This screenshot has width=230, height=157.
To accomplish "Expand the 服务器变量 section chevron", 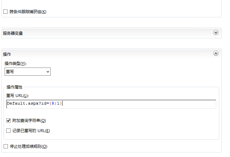I will (x=216, y=32).
